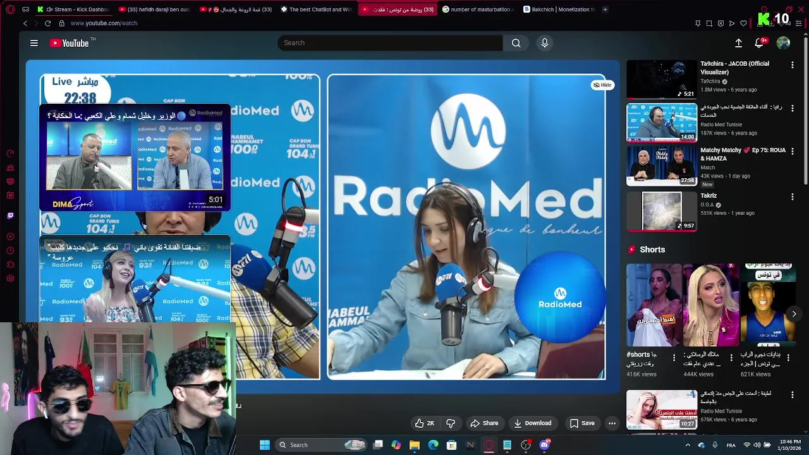809x455 pixels.
Task: Expand the system tray hidden icons
Action: (x=688, y=445)
